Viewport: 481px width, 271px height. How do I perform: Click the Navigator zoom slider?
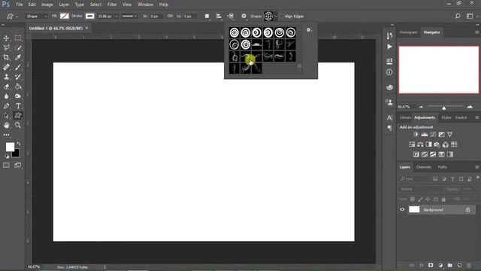pyautogui.click(x=444, y=108)
